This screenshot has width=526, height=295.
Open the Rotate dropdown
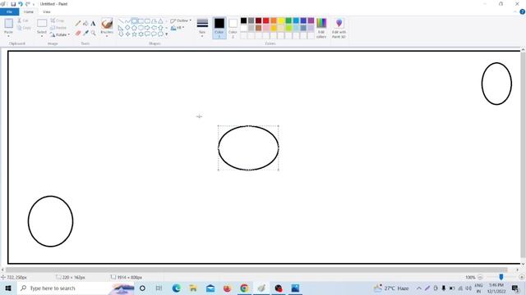pyautogui.click(x=60, y=34)
